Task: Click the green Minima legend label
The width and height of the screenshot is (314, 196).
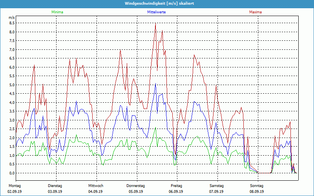Action: coord(57,12)
